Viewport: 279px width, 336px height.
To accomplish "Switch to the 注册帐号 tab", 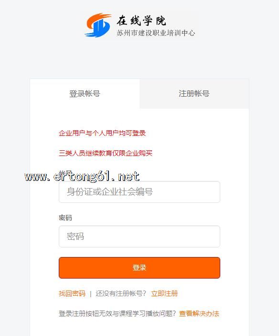I will [194, 94].
